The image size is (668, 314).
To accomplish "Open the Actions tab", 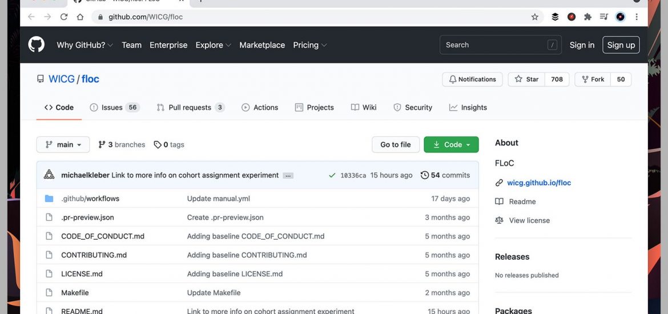I will (x=260, y=107).
